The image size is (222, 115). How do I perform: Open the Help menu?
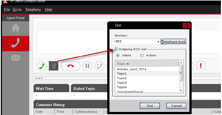tap(48, 10)
